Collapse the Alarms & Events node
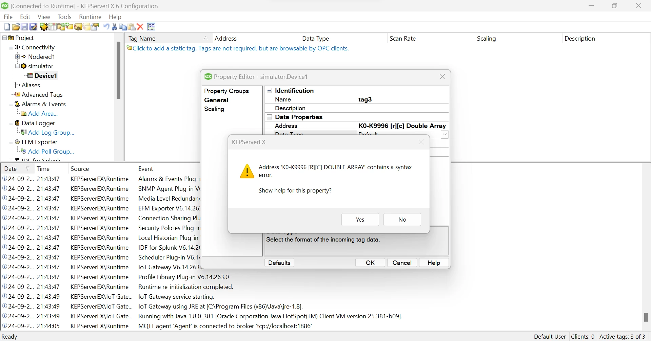This screenshot has height=341, width=651. pyautogui.click(x=11, y=104)
